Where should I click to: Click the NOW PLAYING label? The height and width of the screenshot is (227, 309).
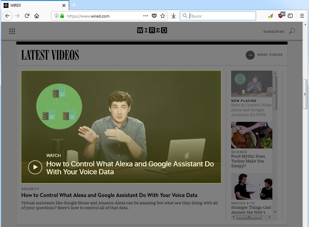coord(244,101)
